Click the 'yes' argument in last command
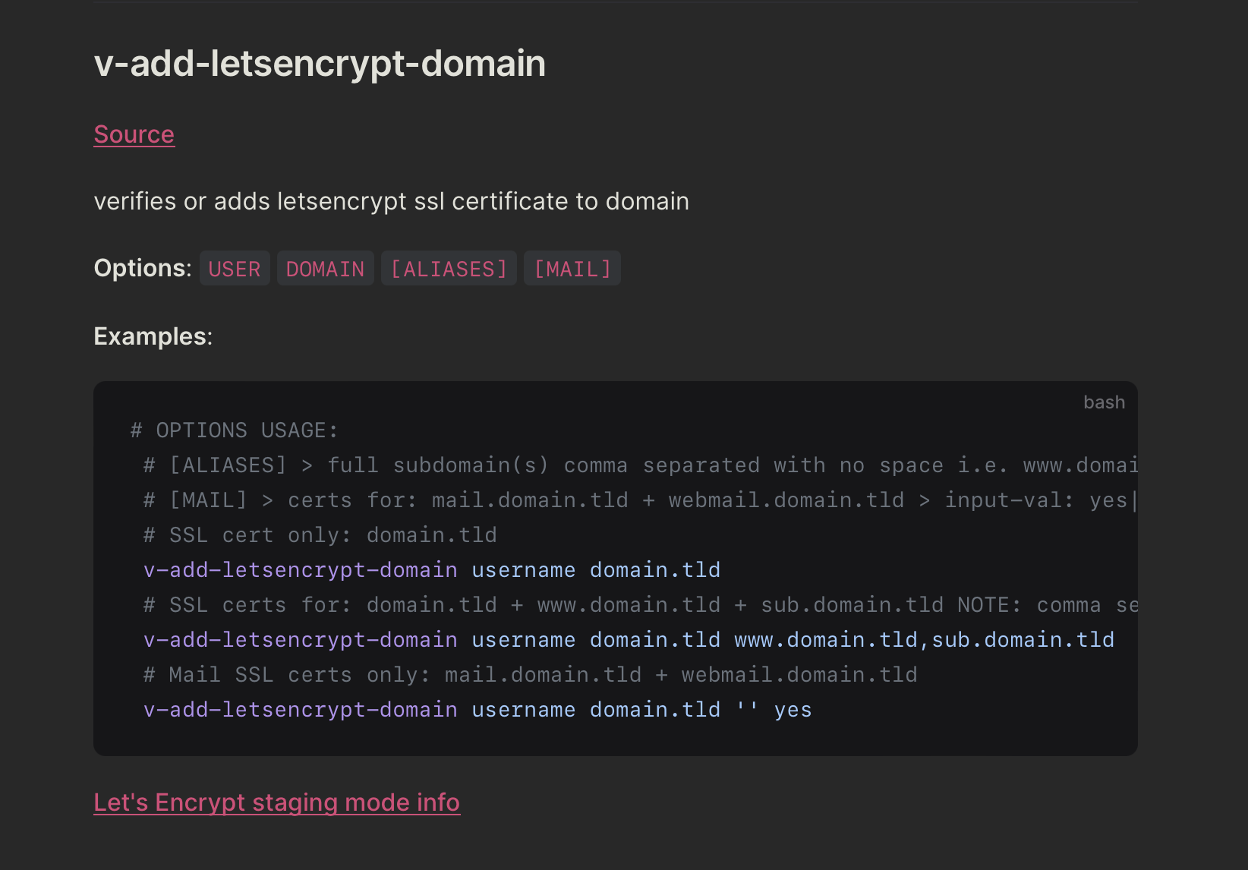 793,710
